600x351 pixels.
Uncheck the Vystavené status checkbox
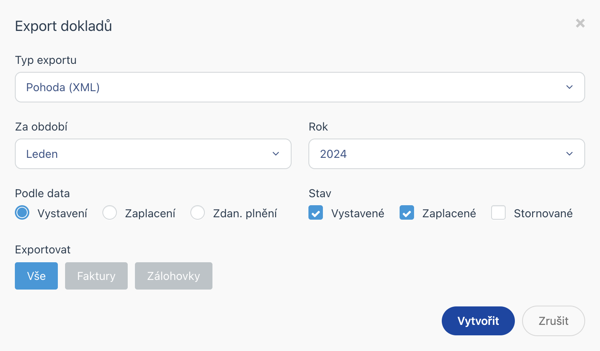pyautogui.click(x=316, y=212)
